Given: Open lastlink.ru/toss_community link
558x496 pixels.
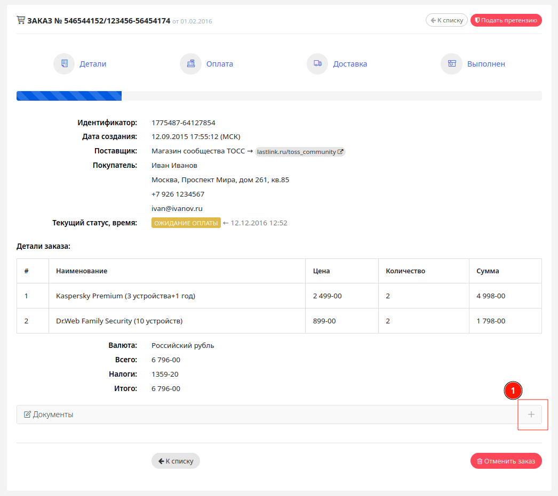Looking at the screenshot, I should [300, 152].
